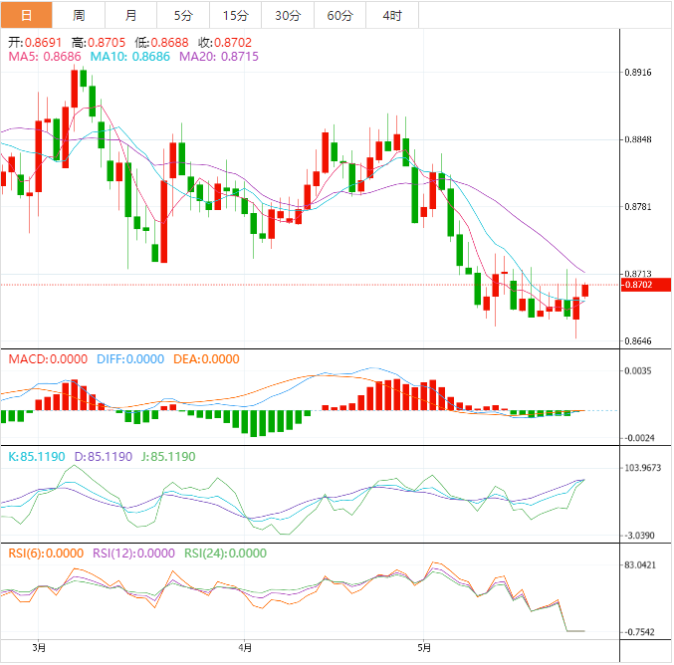Open the 60分 timeframe tab

click(x=339, y=15)
